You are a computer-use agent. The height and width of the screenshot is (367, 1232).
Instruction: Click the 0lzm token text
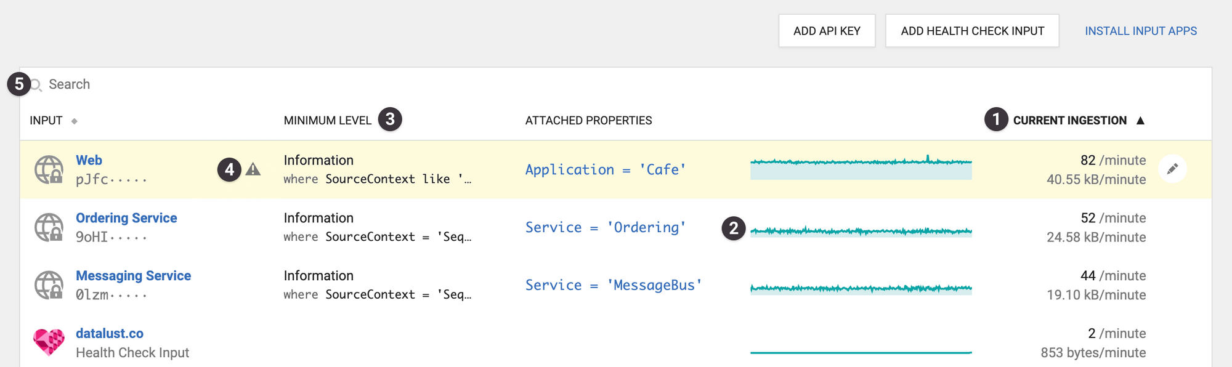point(111,295)
